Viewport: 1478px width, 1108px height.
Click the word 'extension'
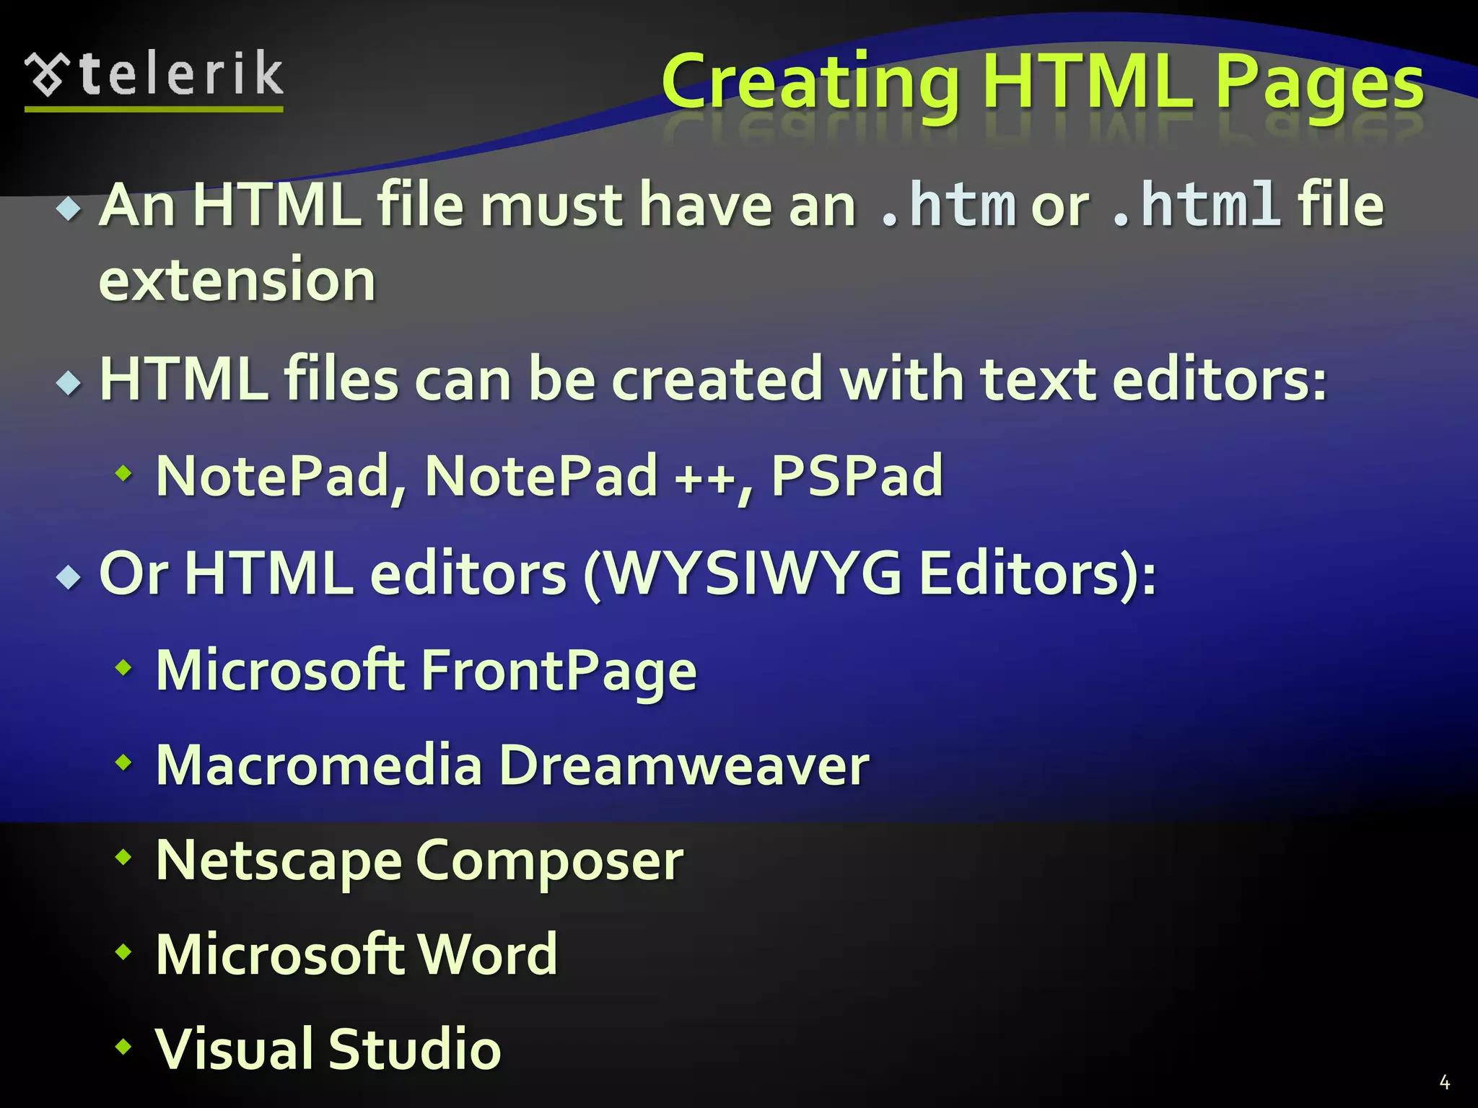(x=237, y=280)
